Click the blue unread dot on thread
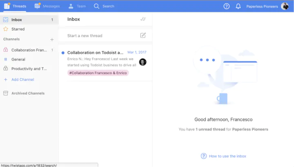Viewport: 294px width, 167px height. 63,53
